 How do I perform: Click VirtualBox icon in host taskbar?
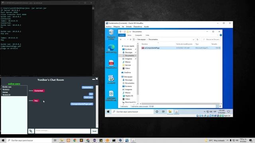tap(120, 140)
